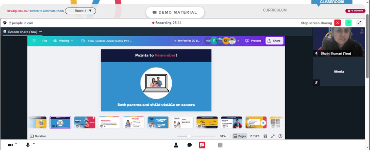The image size is (370, 150).
Task: Click switch to alternate room link
Action: [x=47, y=11]
